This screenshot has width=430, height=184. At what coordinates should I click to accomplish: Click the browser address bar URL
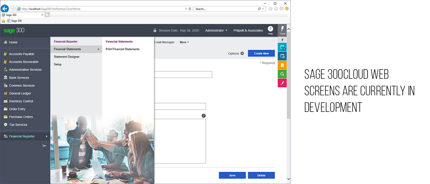coord(51,9)
